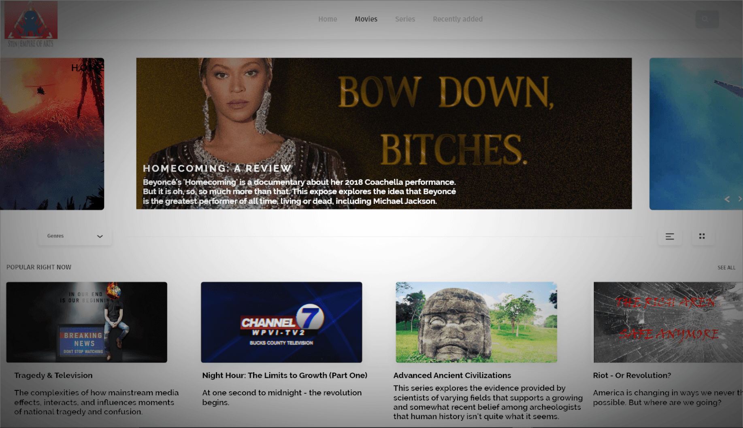This screenshot has width=743, height=428.
Task: Click the Beyoncé Bow Down banner
Action: [384, 133]
